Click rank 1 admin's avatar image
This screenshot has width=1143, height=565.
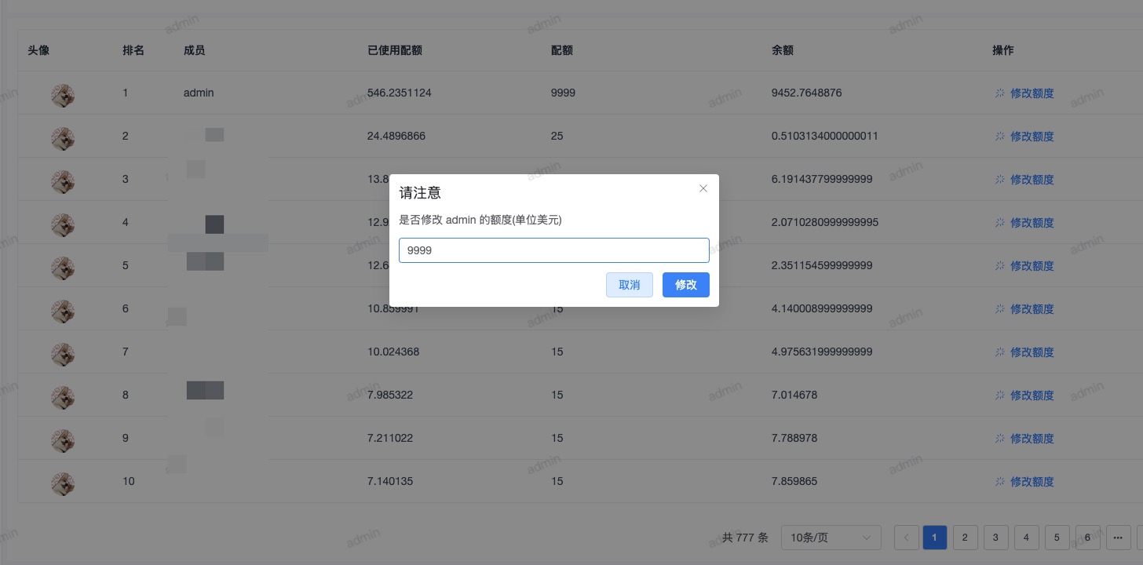63,96
